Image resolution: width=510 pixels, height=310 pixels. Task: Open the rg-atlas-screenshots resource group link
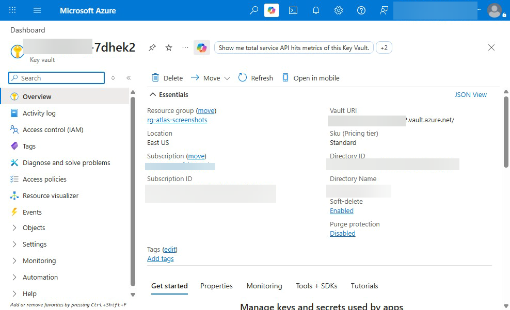point(177,120)
